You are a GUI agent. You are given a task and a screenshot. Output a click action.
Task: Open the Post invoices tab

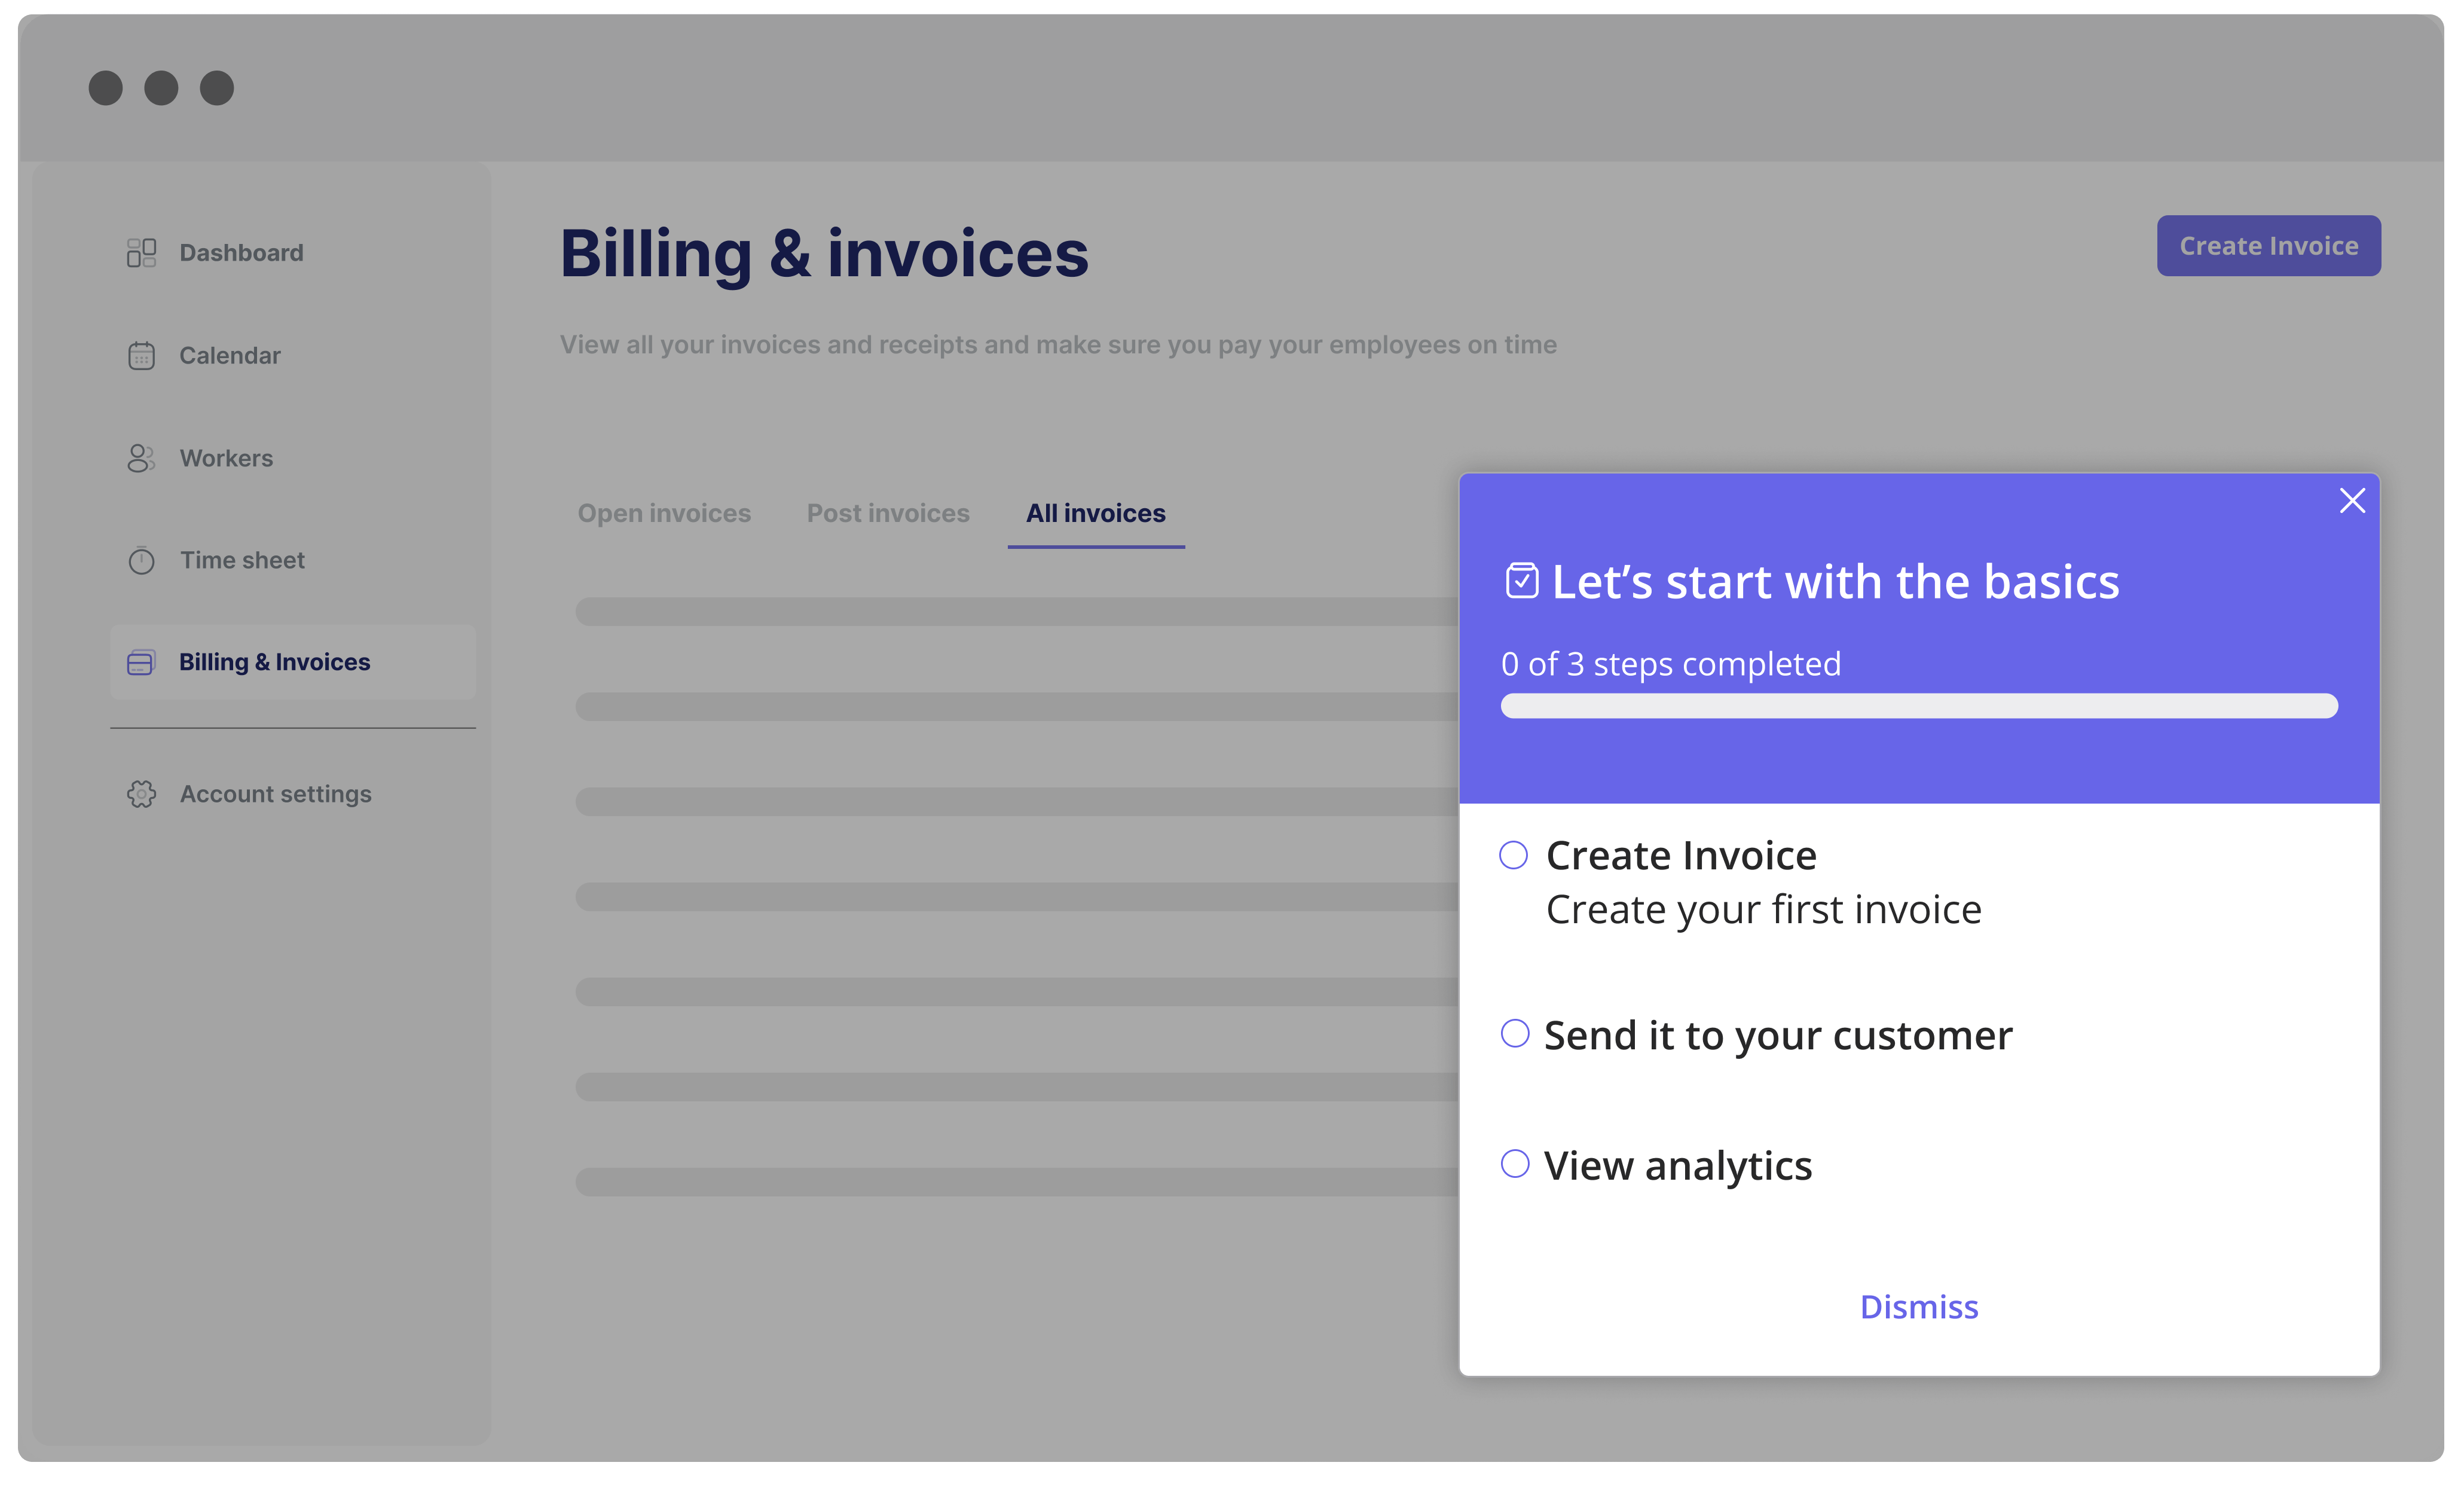[x=888, y=514]
